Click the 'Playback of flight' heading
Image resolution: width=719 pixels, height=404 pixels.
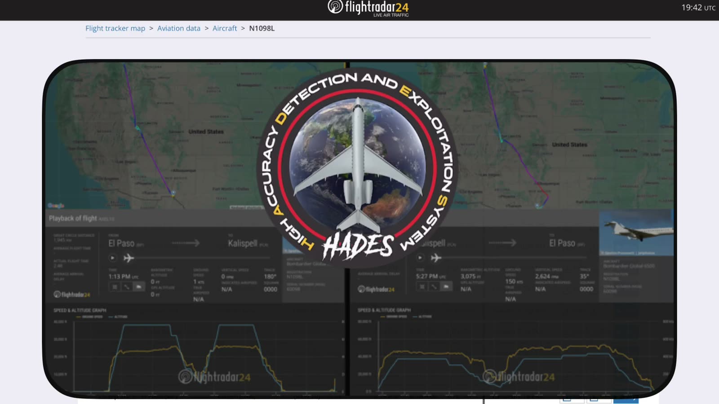(73, 218)
